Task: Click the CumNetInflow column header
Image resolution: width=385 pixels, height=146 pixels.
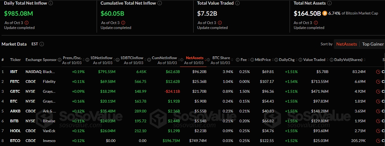Action: 164,58
